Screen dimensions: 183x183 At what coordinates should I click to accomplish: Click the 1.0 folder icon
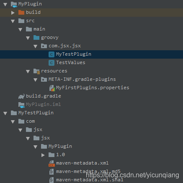52,155
